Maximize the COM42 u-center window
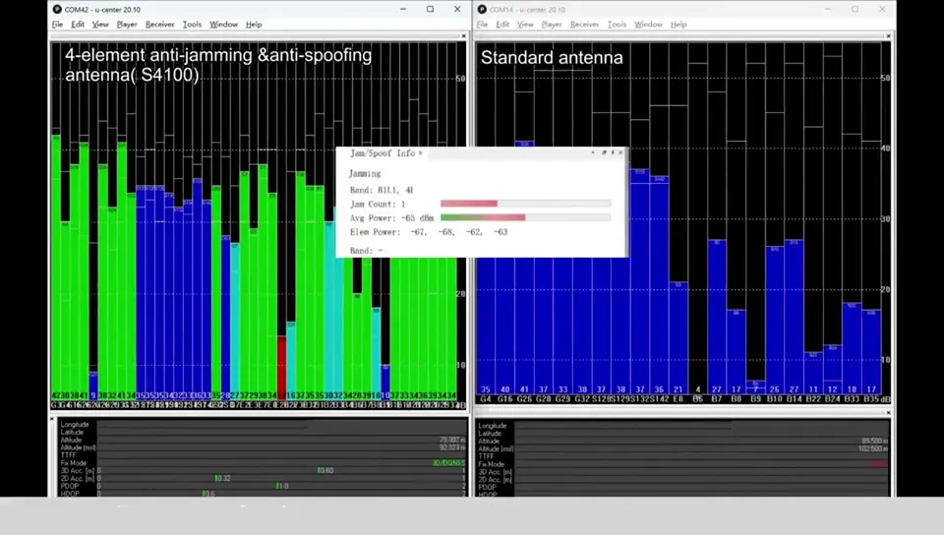 tap(430, 9)
